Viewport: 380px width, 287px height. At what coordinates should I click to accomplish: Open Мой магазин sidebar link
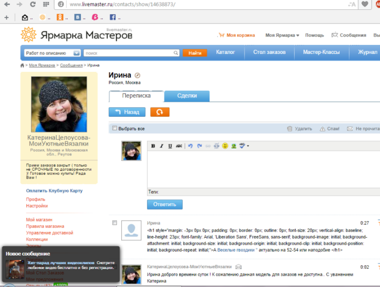(39, 219)
